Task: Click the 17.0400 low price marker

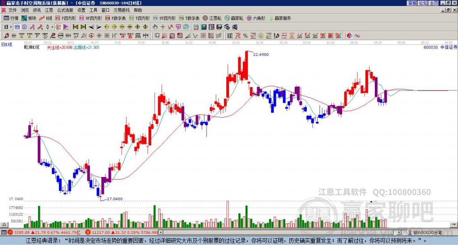Action: click(115, 199)
